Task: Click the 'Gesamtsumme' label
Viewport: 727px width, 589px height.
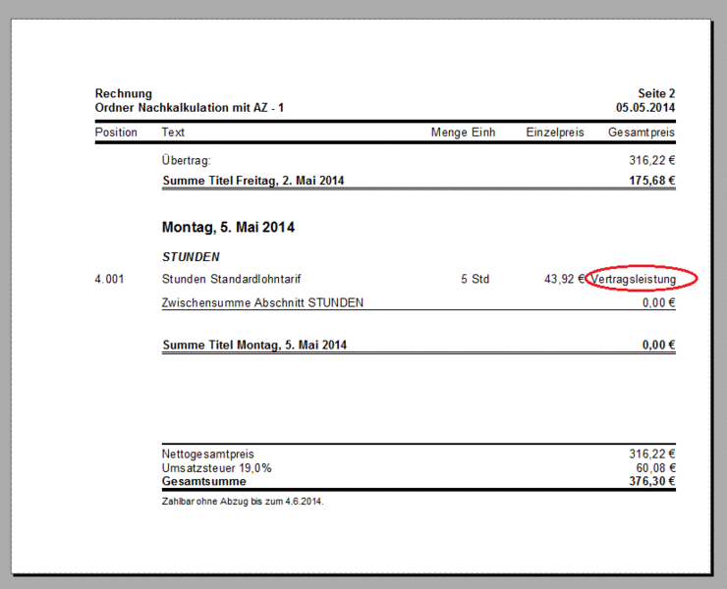Action: point(204,481)
